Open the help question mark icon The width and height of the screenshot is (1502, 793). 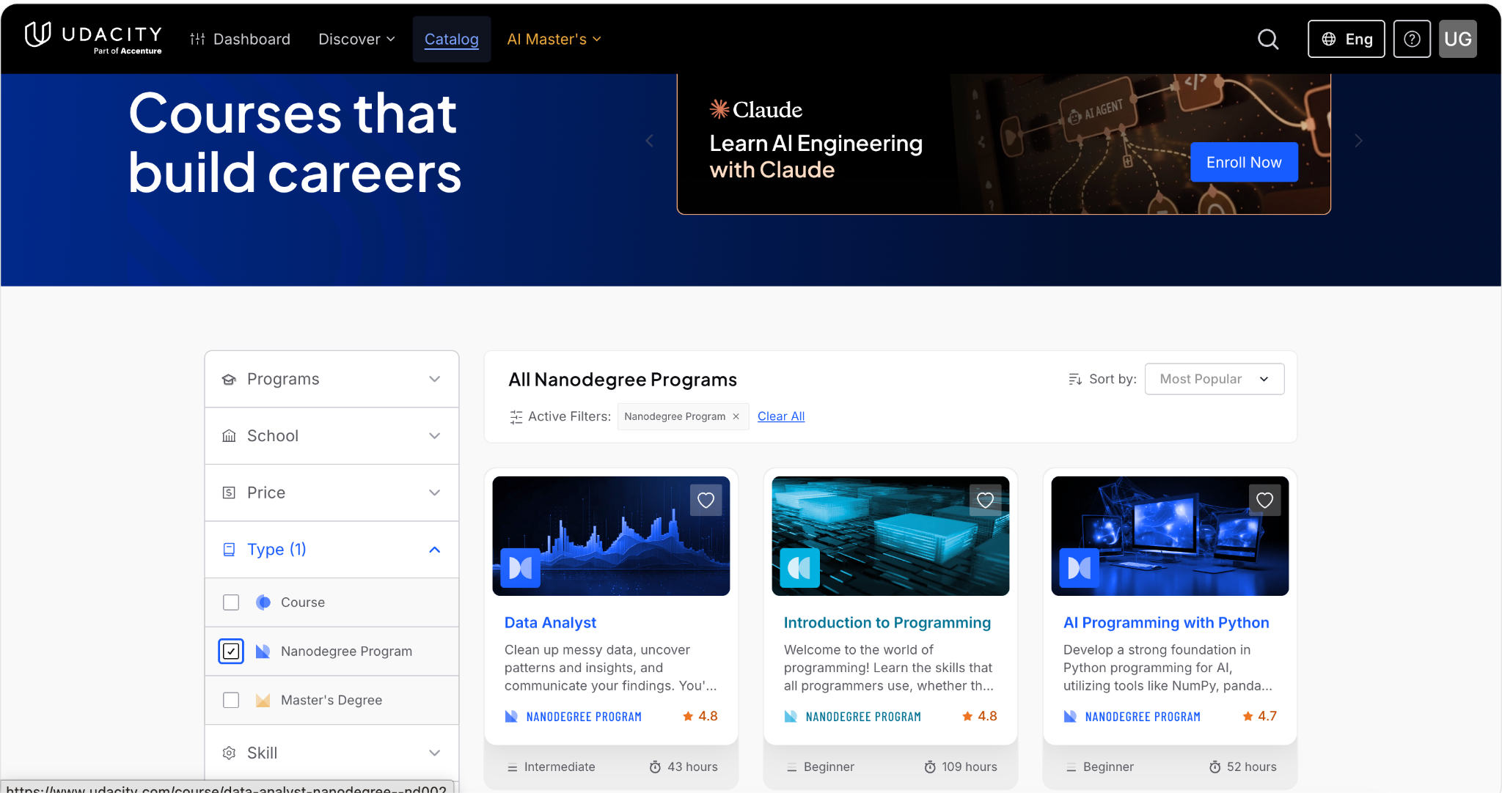[x=1412, y=39]
